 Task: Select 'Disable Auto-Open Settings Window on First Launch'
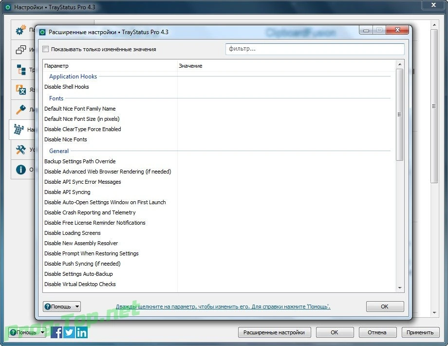click(x=219, y=202)
